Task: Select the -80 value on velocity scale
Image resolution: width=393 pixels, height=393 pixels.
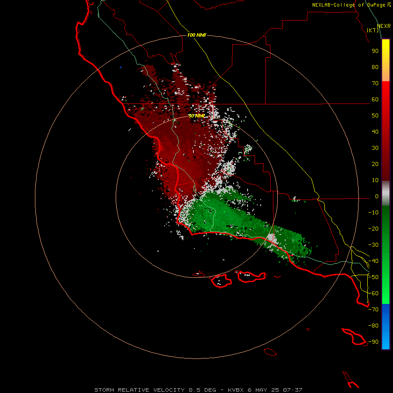Action: point(373,326)
